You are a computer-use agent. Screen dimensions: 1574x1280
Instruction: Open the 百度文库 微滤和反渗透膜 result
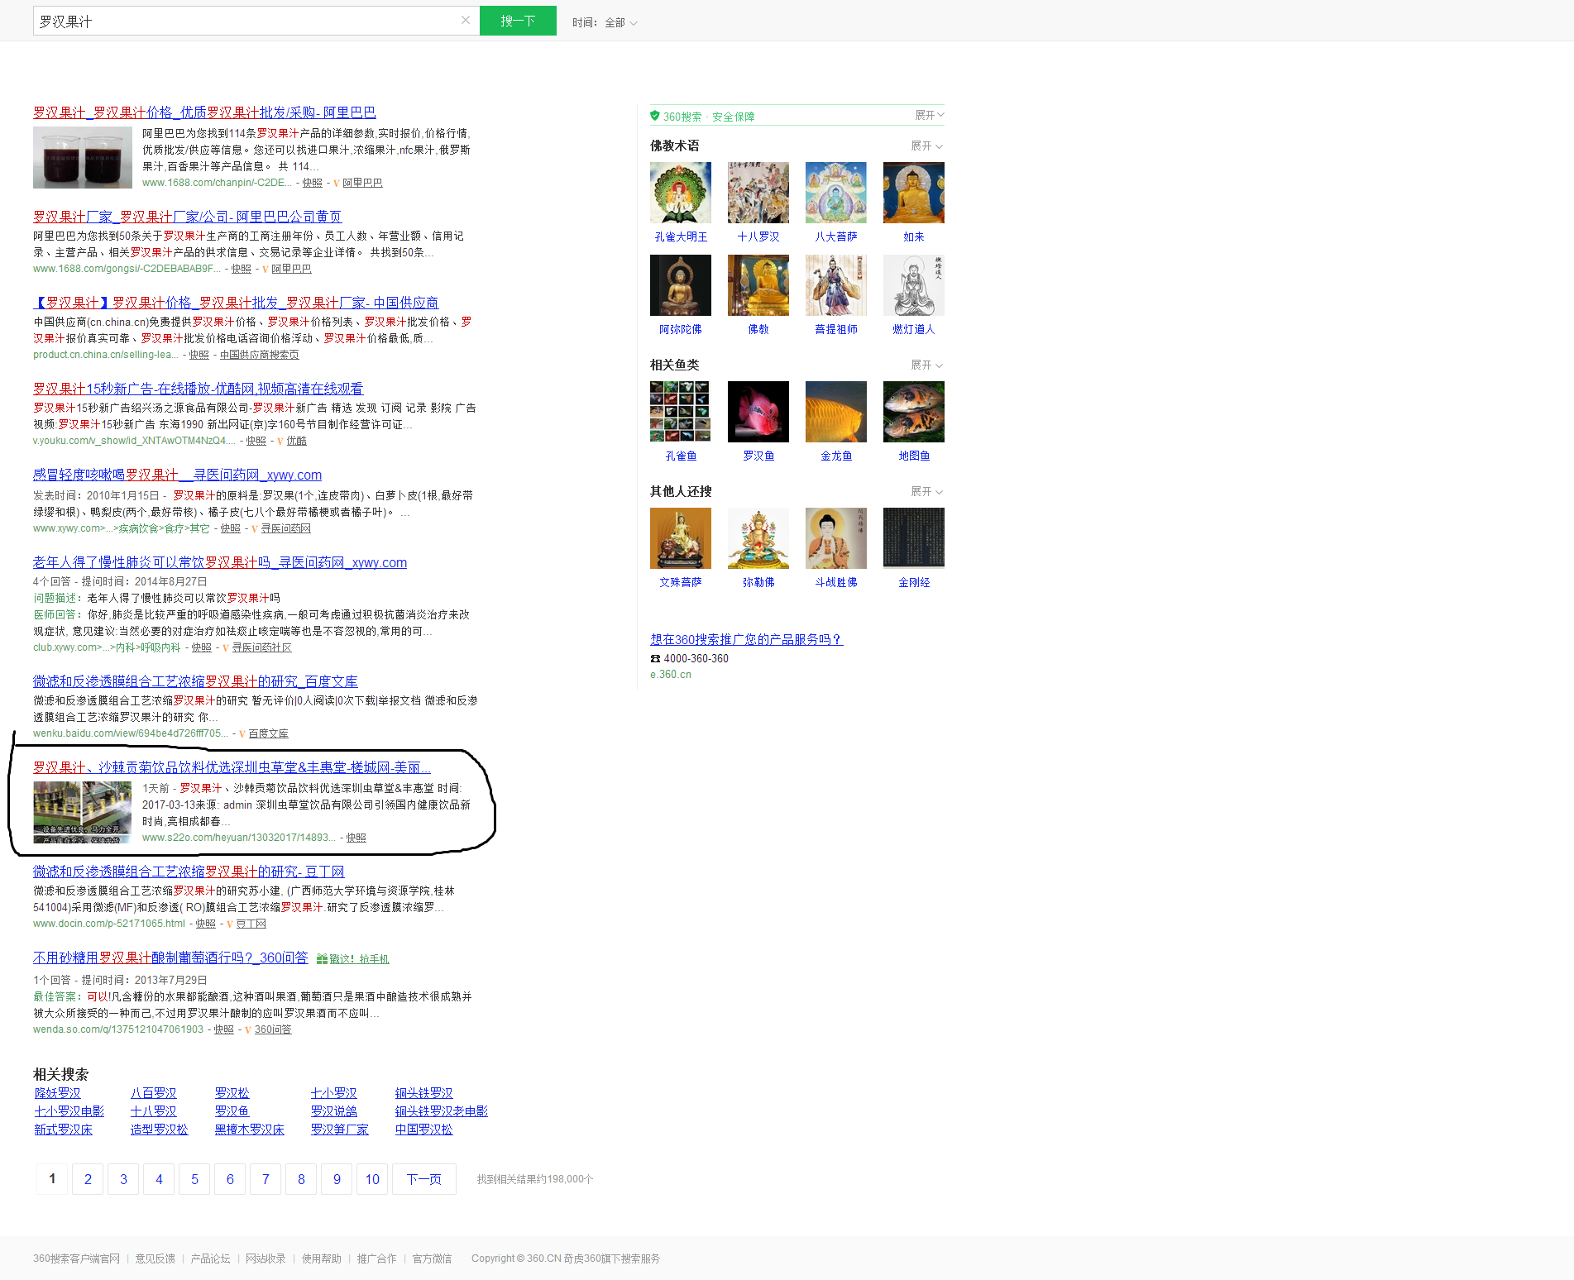point(195,681)
